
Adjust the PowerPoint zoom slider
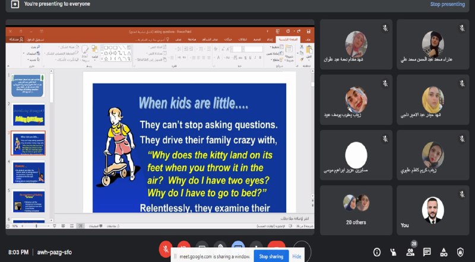pos(36,226)
